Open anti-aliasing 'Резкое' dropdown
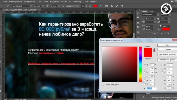This screenshot has height=100, width=177. (72, 6)
